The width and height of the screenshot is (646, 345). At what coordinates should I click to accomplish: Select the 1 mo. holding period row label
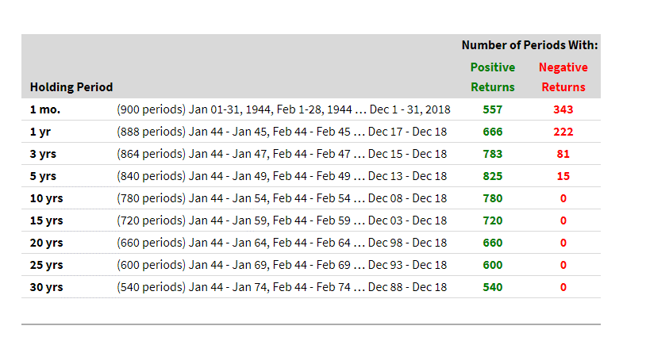coord(45,109)
